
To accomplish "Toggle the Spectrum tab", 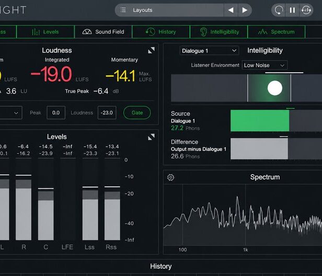I will coord(277,32).
